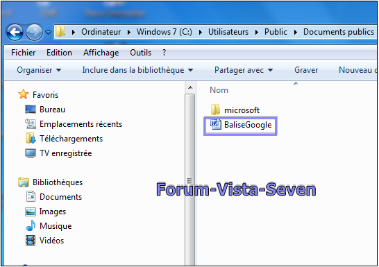Click the Téléchargements folder icon
Viewport: 379px width, 267px height.
pos(31,138)
